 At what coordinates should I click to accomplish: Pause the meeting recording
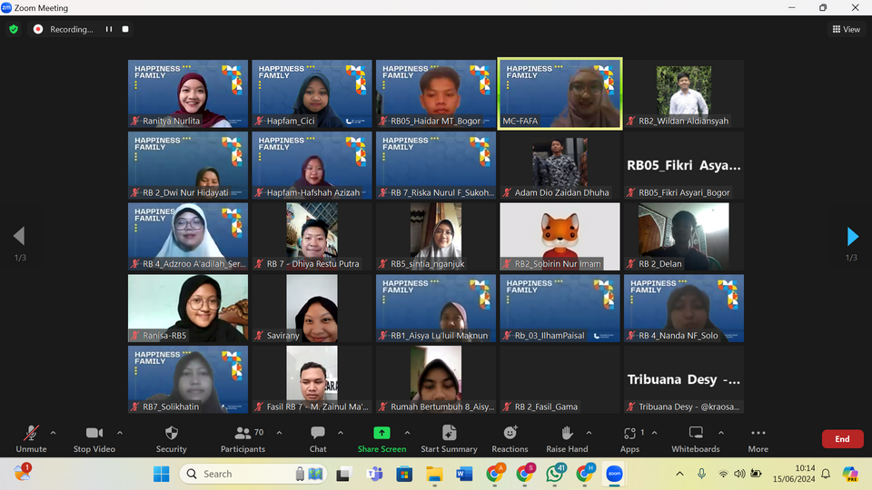pyautogui.click(x=109, y=29)
